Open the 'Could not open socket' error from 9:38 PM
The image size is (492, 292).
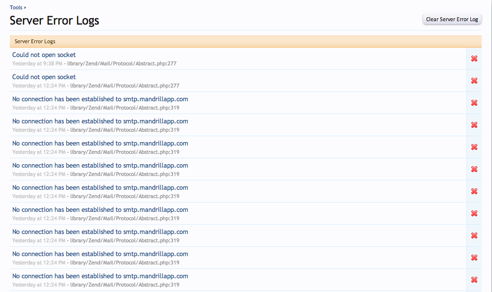pos(44,55)
